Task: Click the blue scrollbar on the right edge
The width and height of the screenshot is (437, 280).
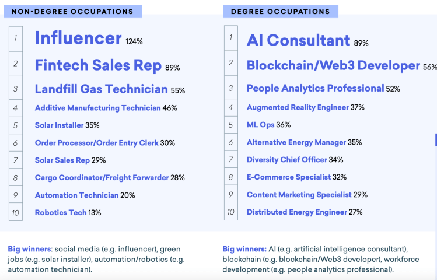Action: pos(435,140)
